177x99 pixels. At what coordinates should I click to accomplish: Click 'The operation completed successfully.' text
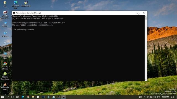pyautogui.click(x=32, y=25)
